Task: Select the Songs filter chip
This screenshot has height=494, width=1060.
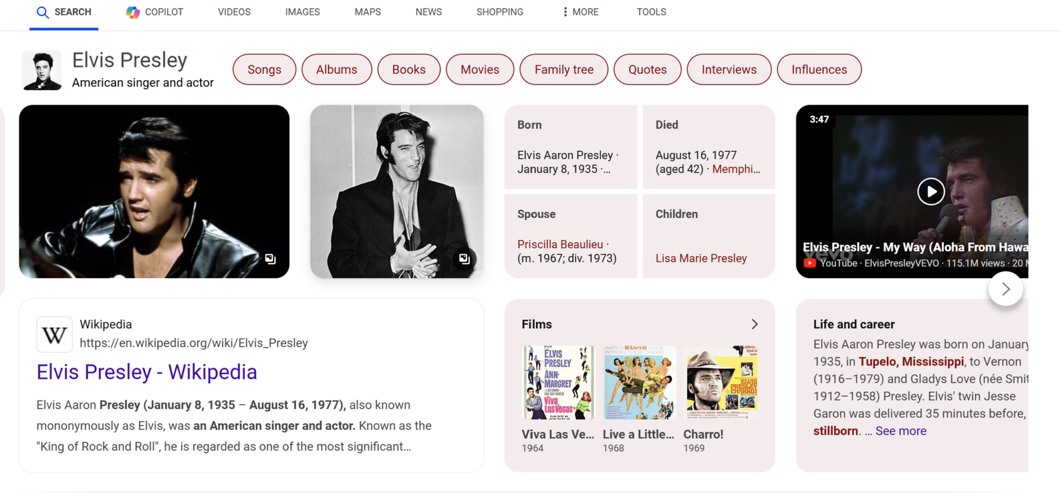Action: click(264, 70)
